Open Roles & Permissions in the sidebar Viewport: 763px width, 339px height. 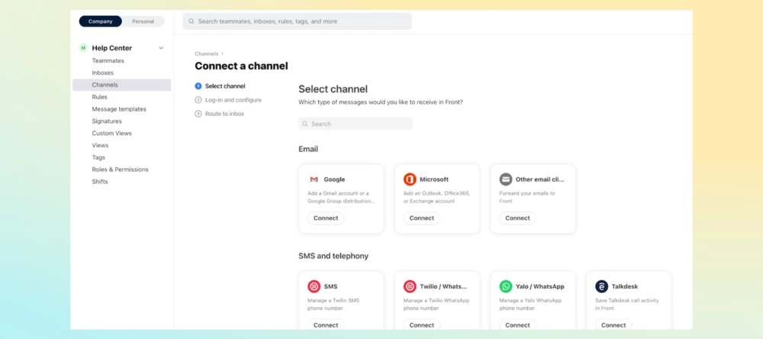point(121,169)
